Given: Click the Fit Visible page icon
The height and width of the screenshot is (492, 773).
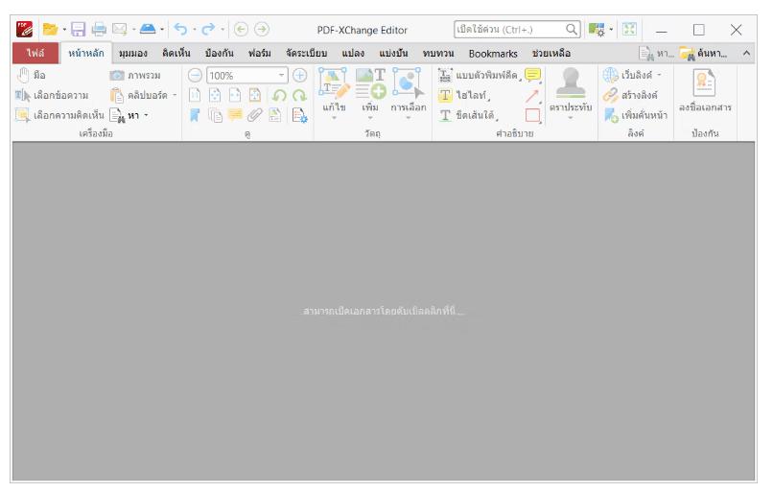Looking at the screenshot, I should tap(255, 95).
